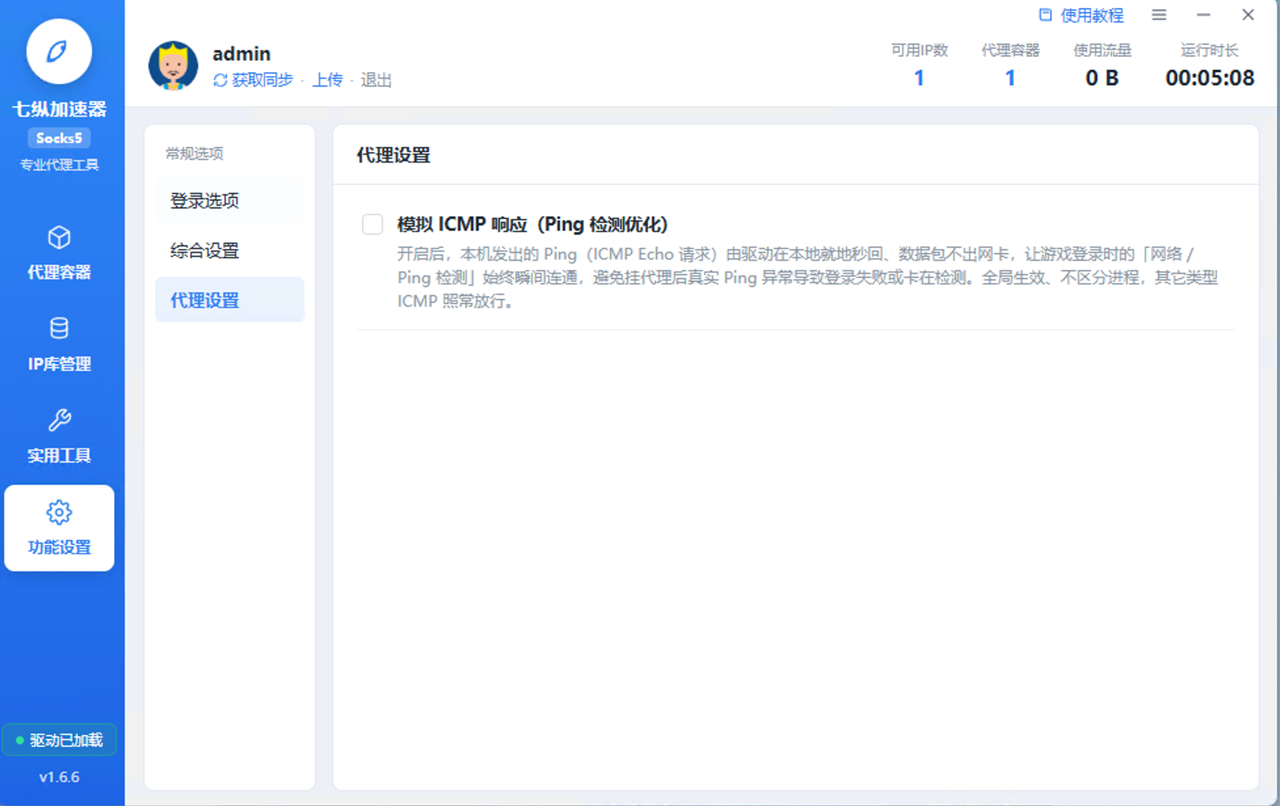
Task: Click the 专业代理工具 subtitle
Action: tap(59, 165)
